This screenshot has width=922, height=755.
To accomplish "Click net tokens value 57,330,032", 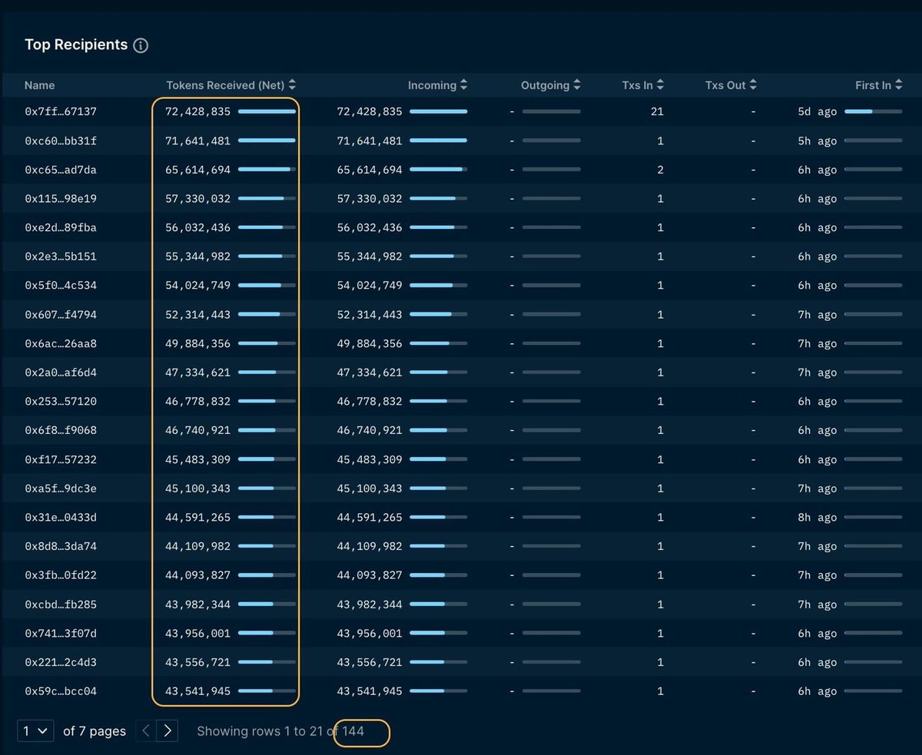I will pyautogui.click(x=197, y=199).
